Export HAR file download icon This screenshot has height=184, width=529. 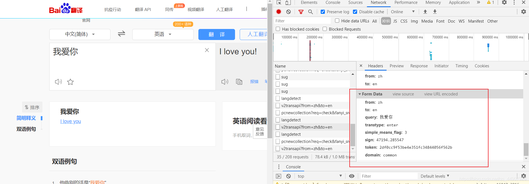click(435, 12)
